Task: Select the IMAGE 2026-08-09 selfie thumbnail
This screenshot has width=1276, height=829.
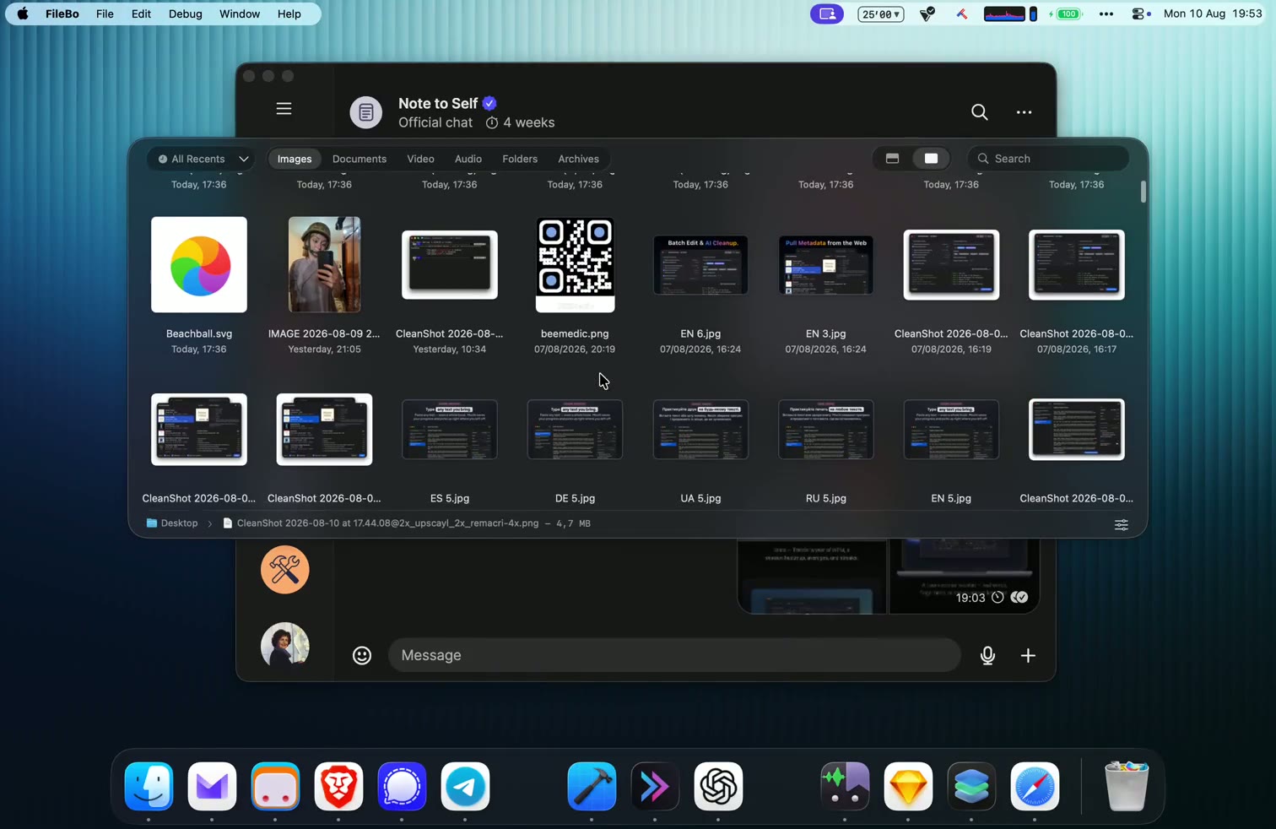Action: tap(324, 265)
